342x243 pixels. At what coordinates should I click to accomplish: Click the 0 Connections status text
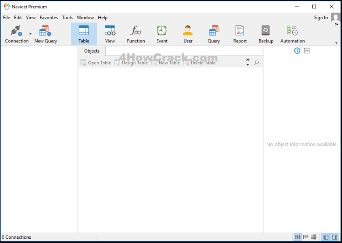click(16, 237)
